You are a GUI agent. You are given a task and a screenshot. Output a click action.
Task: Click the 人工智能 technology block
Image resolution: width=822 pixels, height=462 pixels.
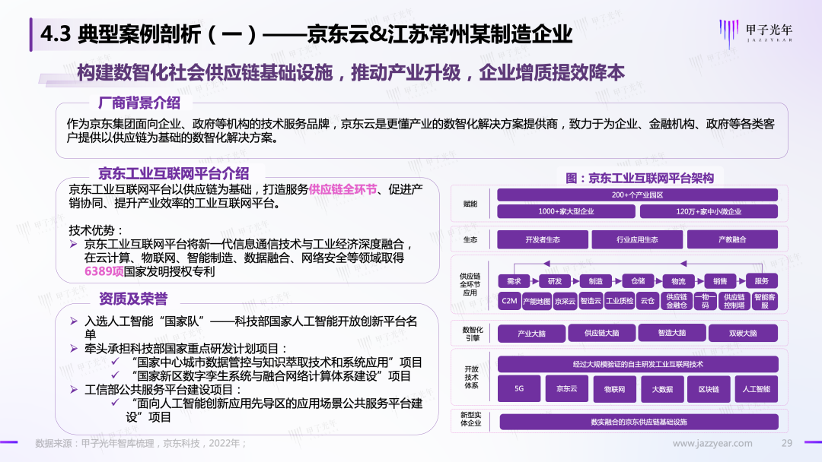point(757,389)
